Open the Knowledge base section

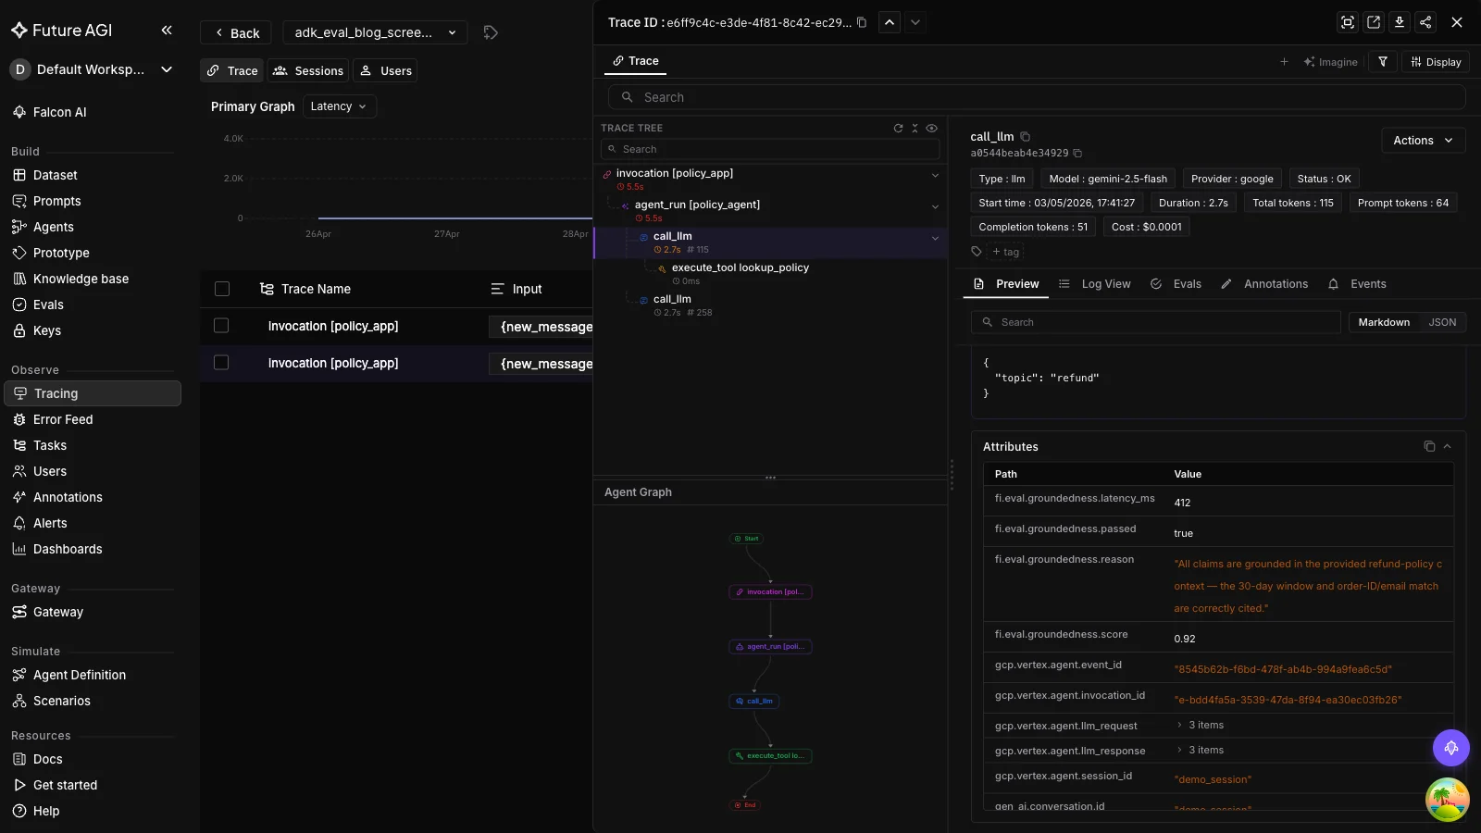(81, 279)
